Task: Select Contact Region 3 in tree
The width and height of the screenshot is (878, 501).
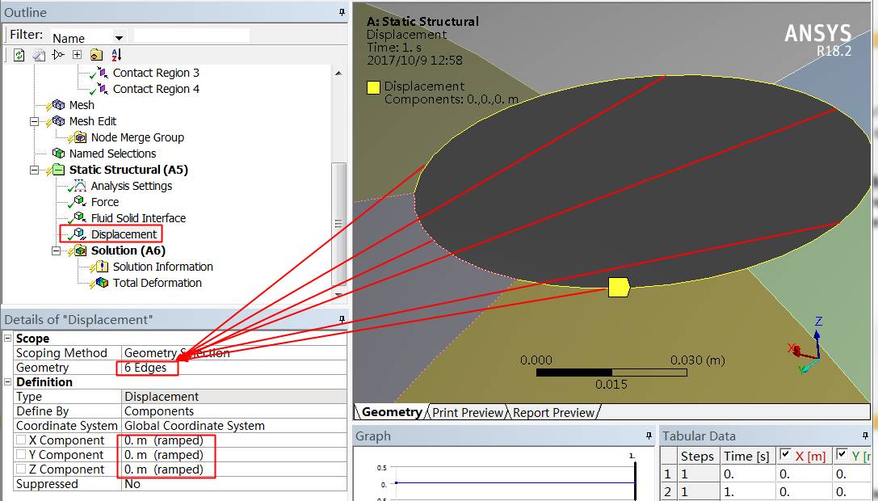Action: tap(156, 73)
